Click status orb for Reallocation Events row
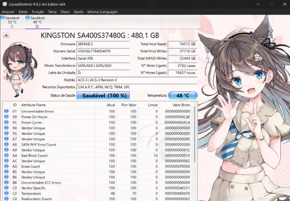The width and height of the screenshot is (290, 201). tap(6, 198)
